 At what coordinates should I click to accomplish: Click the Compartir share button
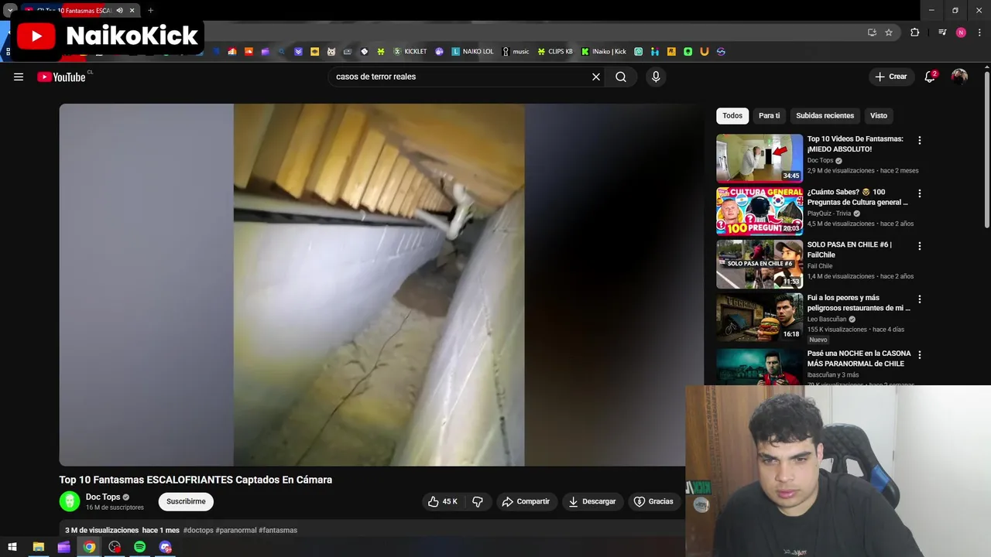pos(526,501)
